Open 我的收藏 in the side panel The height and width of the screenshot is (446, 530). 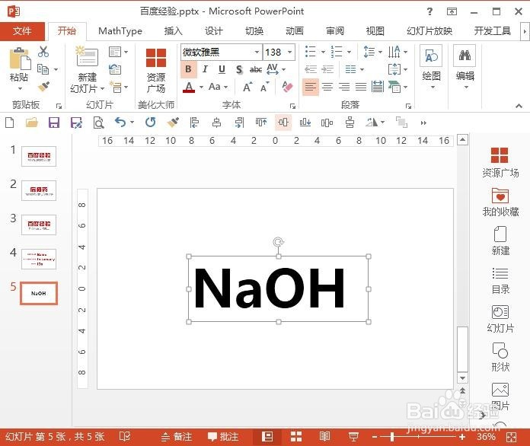click(500, 202)
